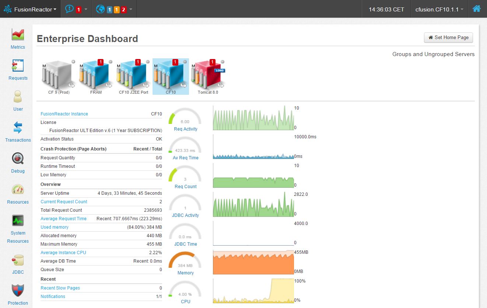Select the highlighted CF10 server cube

click(x=171, y=76)
